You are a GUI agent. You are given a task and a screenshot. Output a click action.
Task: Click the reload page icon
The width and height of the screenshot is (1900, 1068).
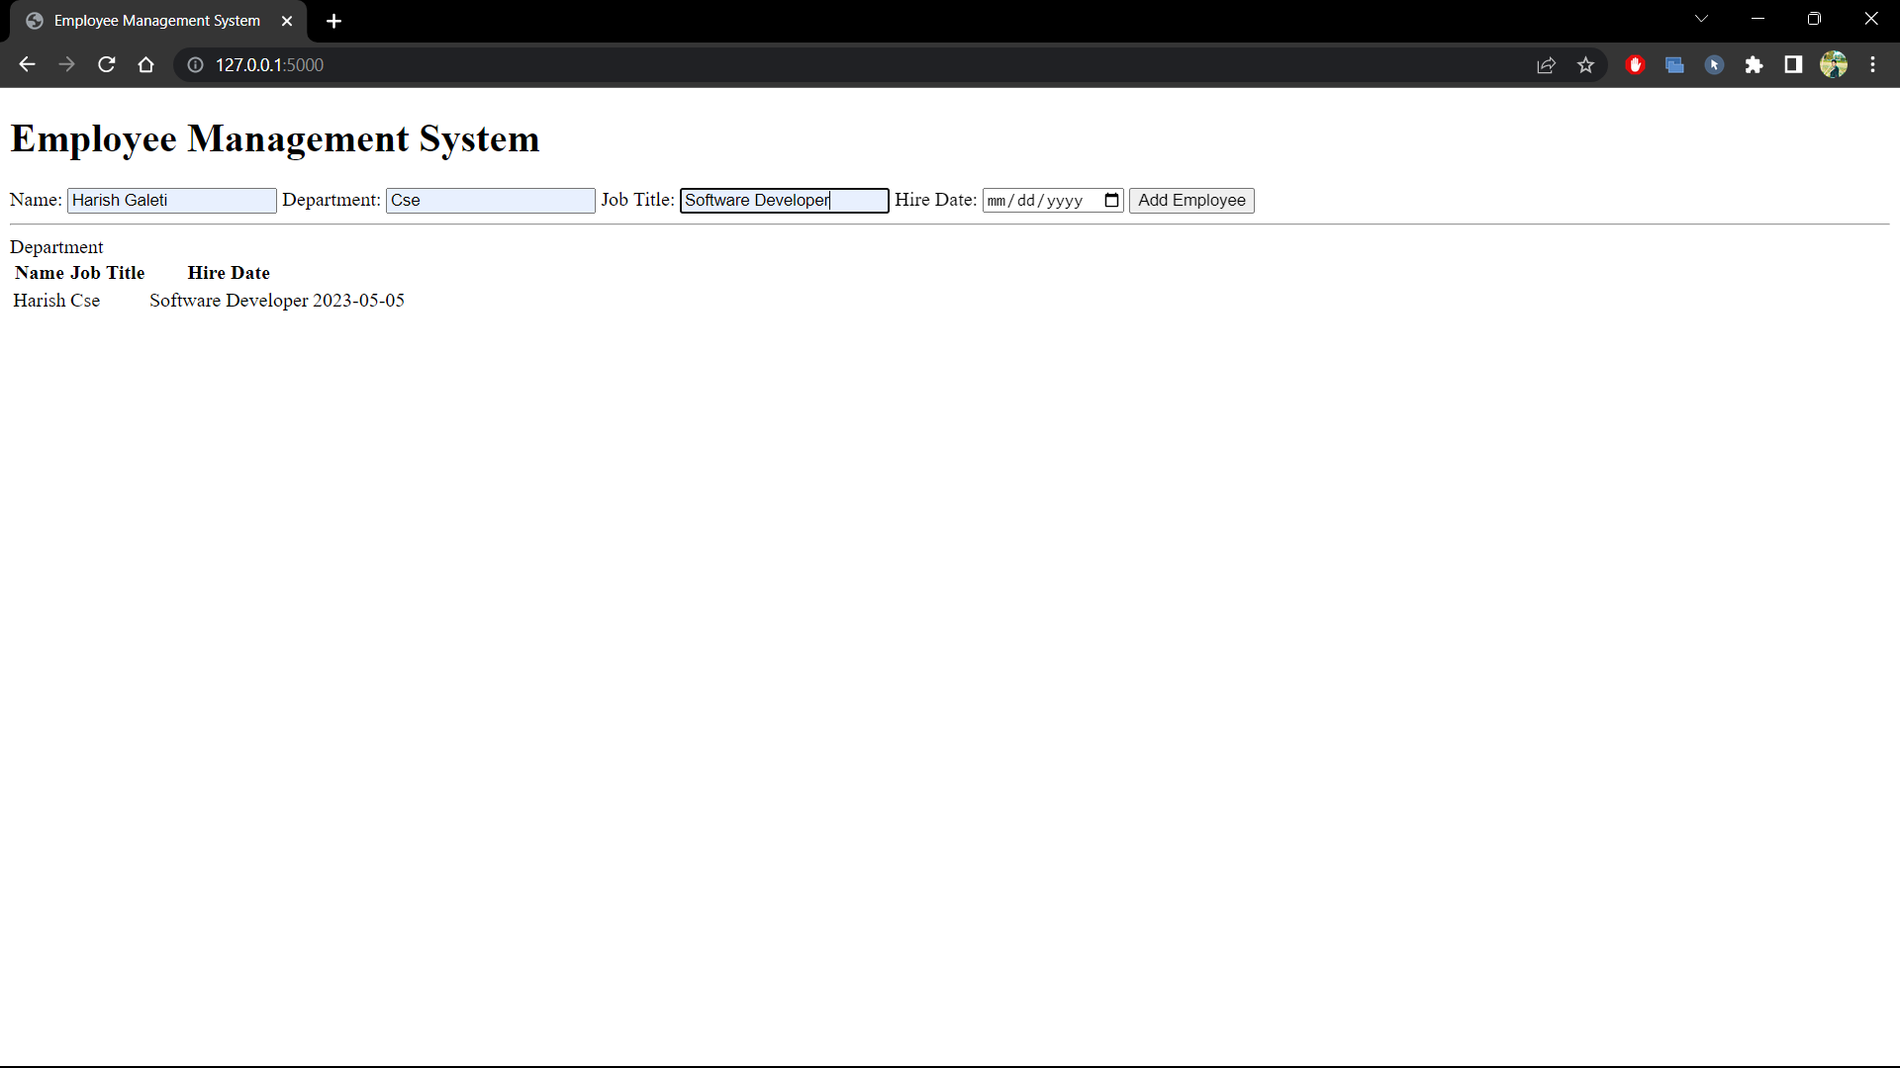(106, 64)
